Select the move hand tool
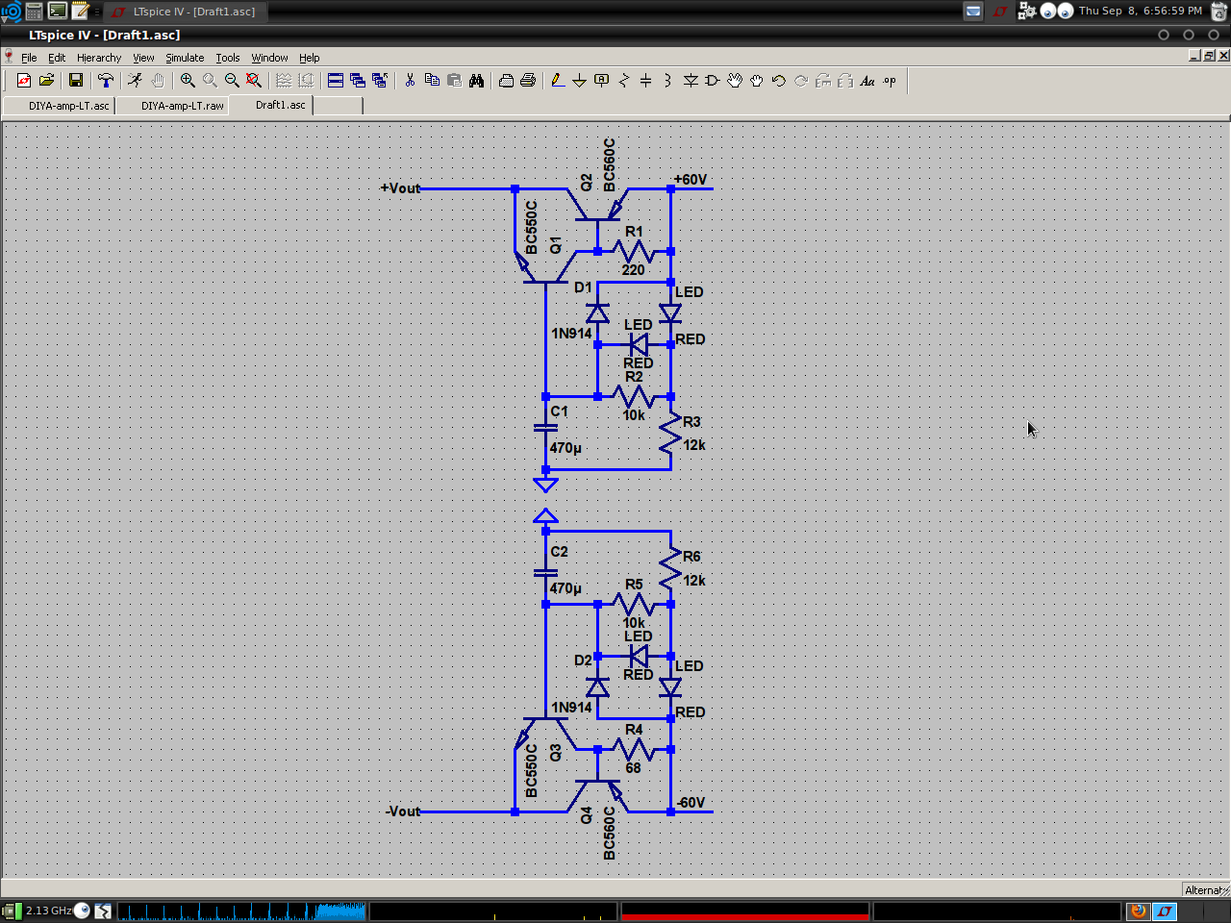Viewport: 1231px width, 923px height. (735, 81)
